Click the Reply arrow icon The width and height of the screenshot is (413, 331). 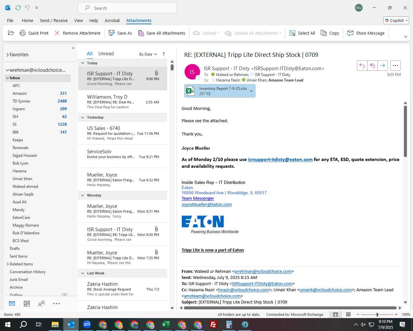362,66
